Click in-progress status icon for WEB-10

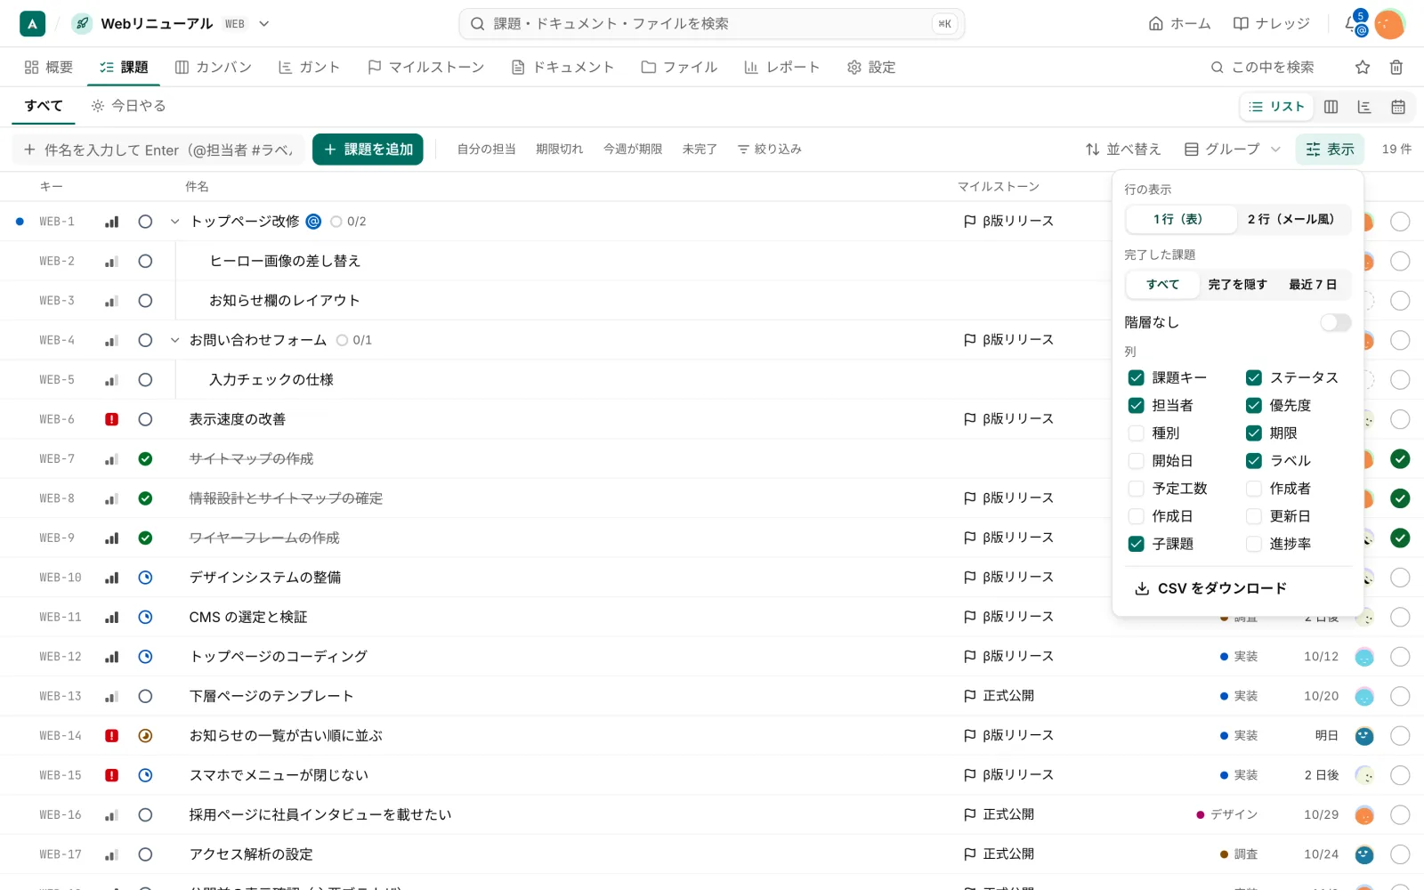point(145,578)
